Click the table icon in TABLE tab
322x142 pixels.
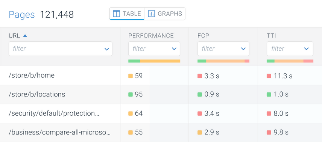click(x=117, y=14)
